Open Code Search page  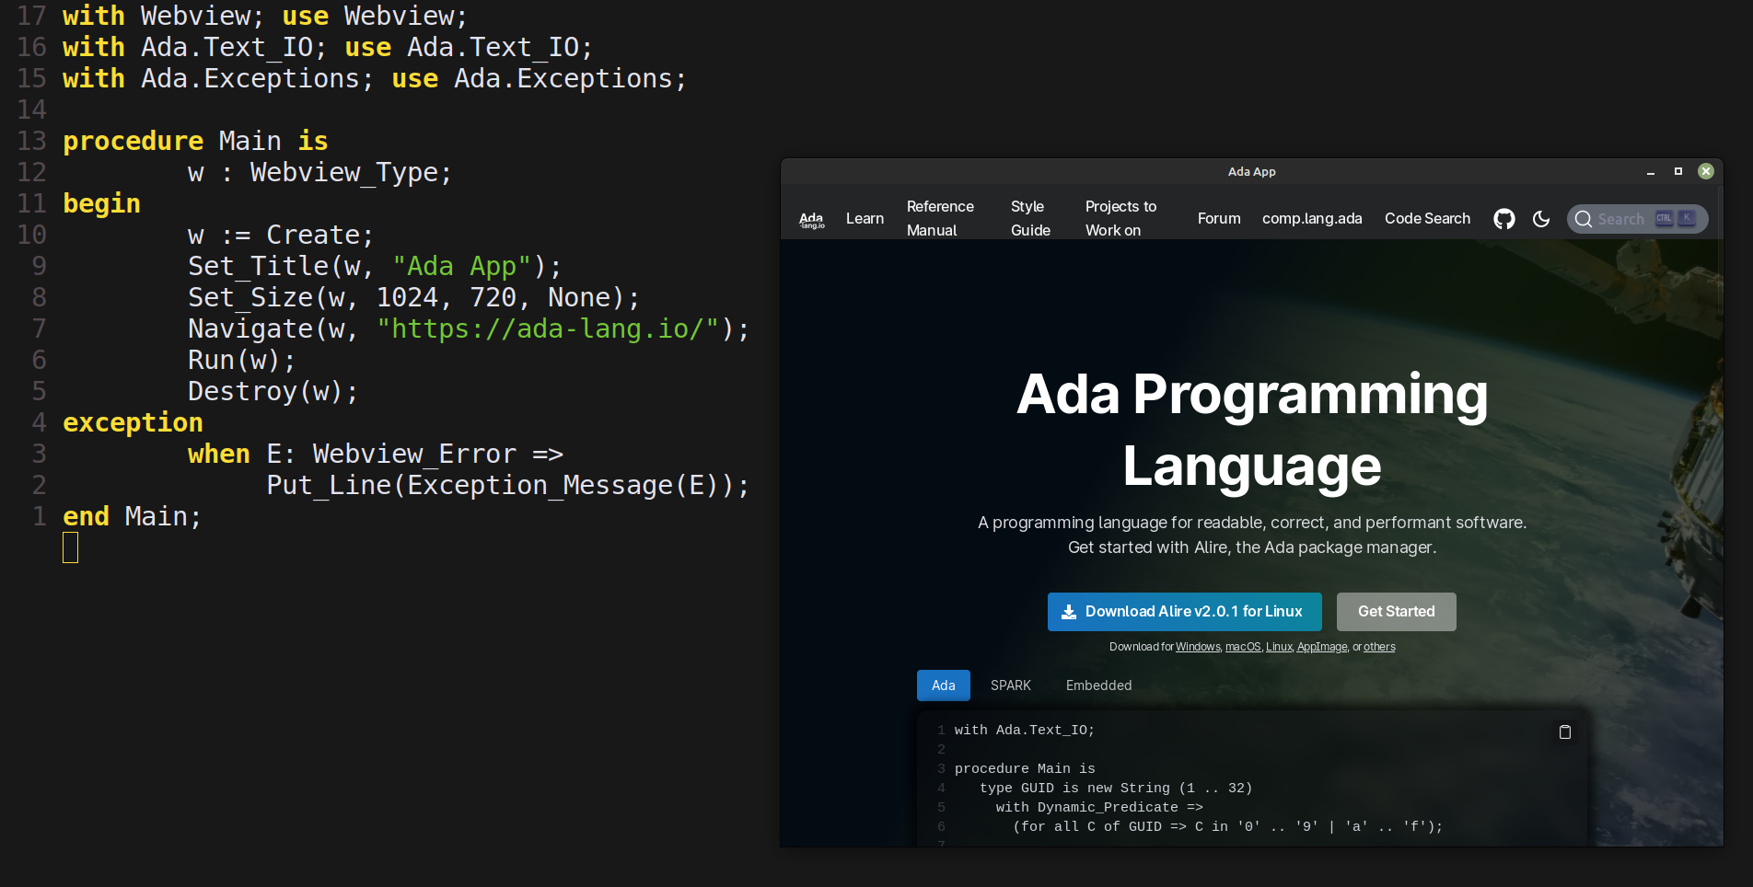1427,219
